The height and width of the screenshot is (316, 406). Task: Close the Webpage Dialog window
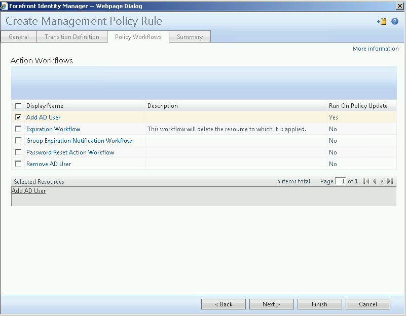pos(400,6)
